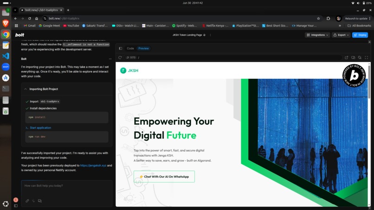This screenshot has height=210, width=374.
Task: Launch Visual Studio Code from the dock
Action: [x=6, y=56]
